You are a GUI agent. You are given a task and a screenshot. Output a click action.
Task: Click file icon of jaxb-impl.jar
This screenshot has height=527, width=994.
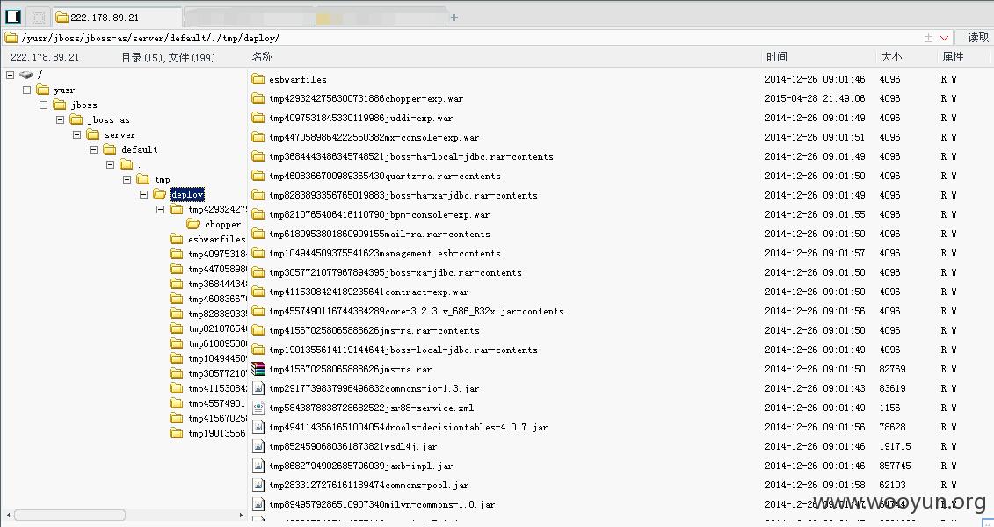click(258, 466)
